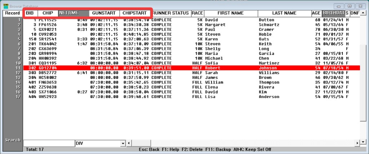This screenshot has width=369, height=154.
Task: Click the RACE column header
Action: pos(197,13)
